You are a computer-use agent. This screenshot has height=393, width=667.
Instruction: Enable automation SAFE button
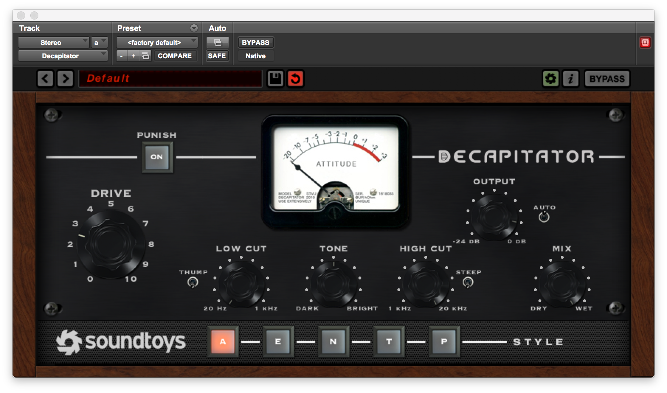click(217, 56)
